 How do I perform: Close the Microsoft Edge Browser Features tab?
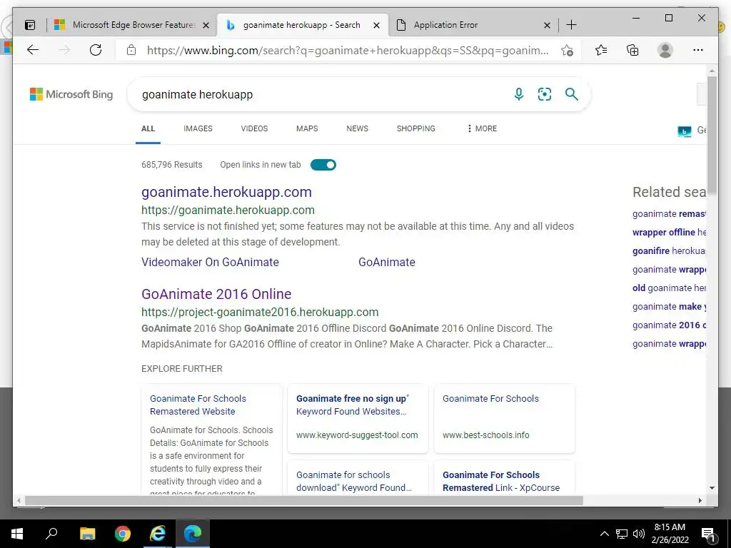pyautogui.click(x=206, y=25)
